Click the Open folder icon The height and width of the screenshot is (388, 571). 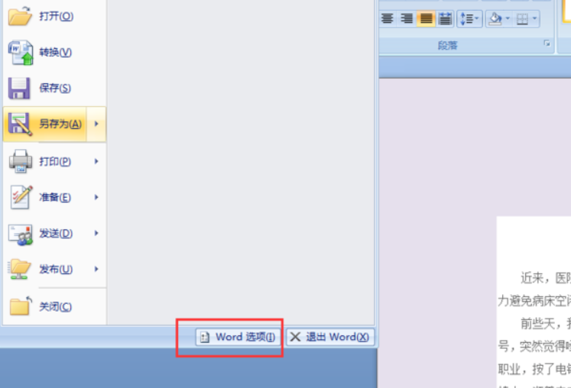pos(20,16)
